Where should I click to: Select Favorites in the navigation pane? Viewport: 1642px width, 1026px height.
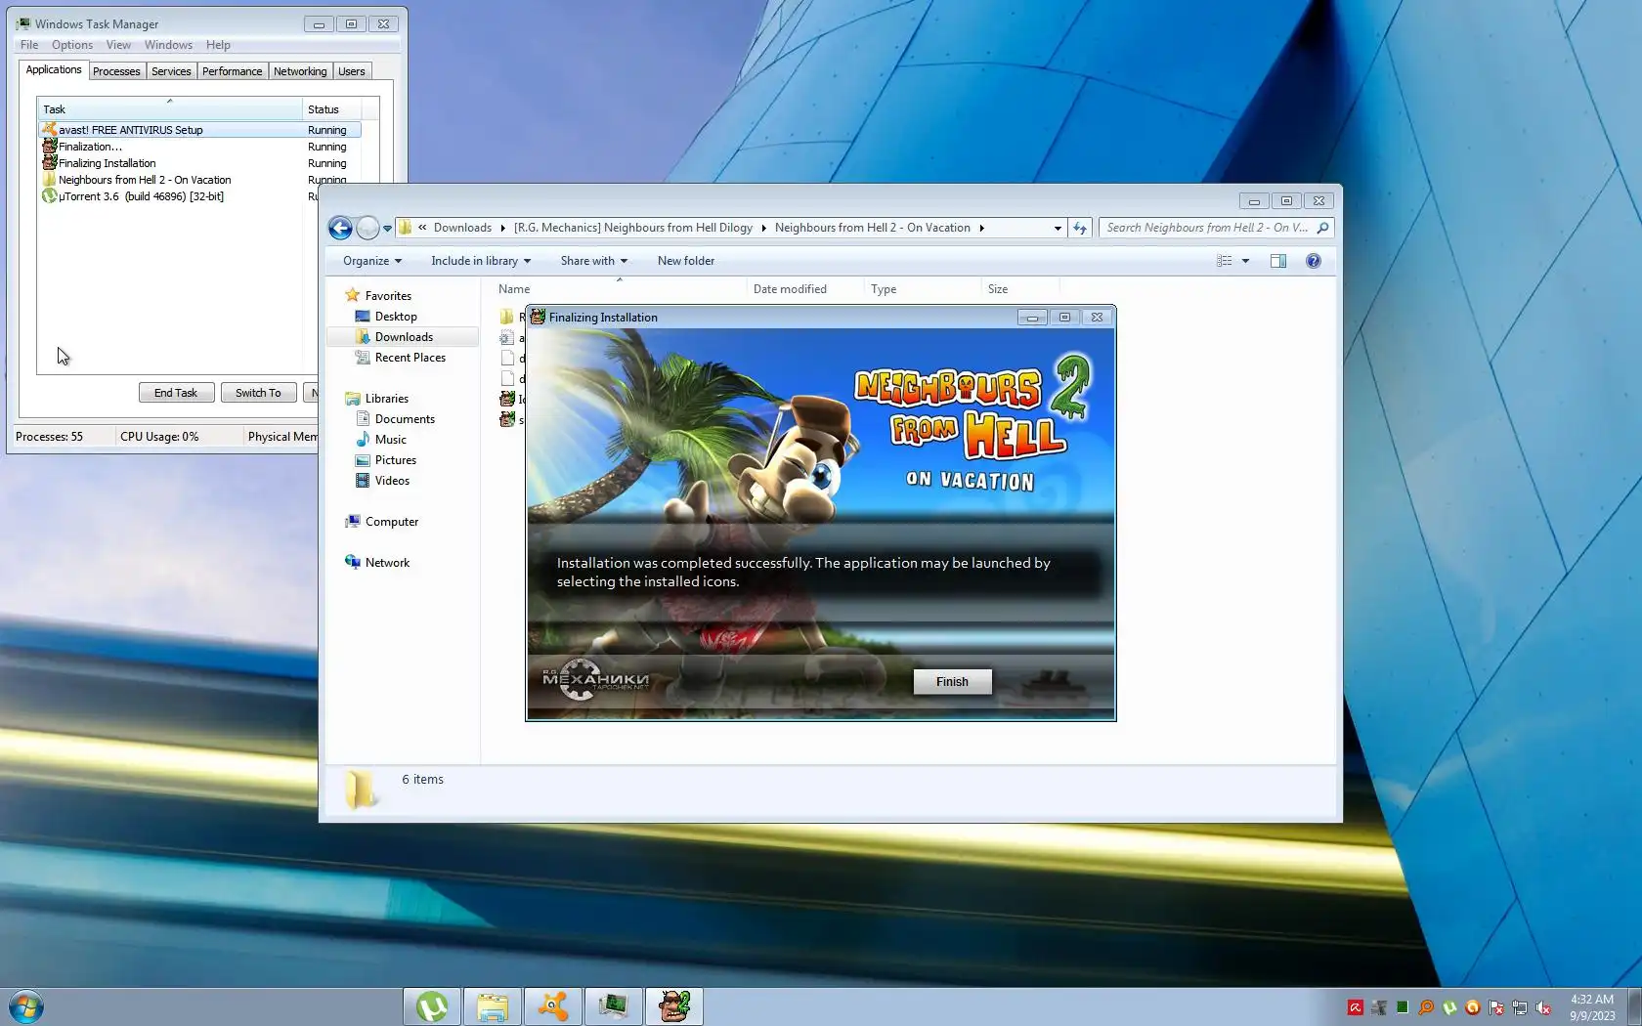(x=378, y=296)
